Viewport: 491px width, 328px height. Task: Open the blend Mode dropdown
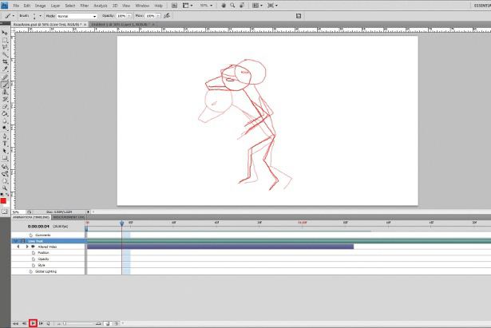(77, 16)
